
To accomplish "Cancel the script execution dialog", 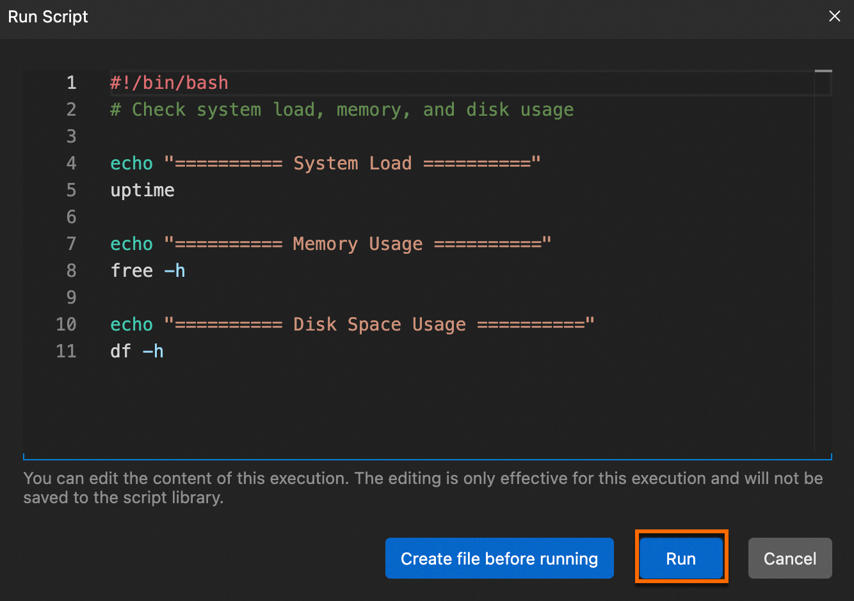I will coord(789,558).
